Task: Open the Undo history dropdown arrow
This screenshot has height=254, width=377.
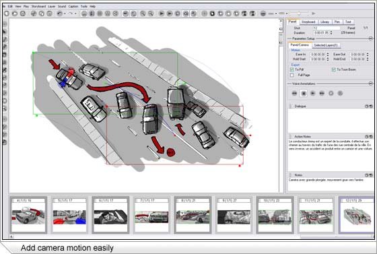Action: [x=65, y=13]
